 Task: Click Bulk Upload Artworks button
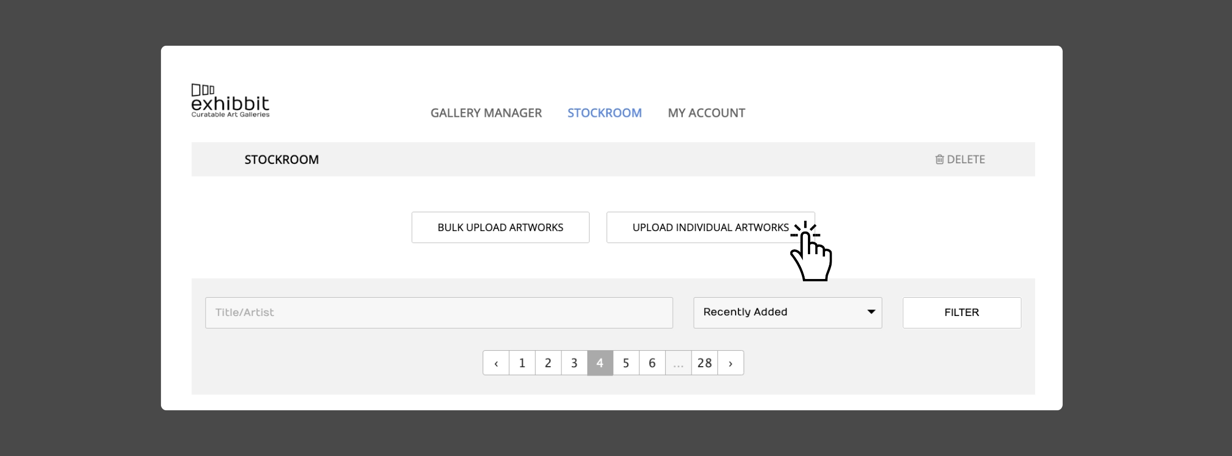click(x=500, y=227)
